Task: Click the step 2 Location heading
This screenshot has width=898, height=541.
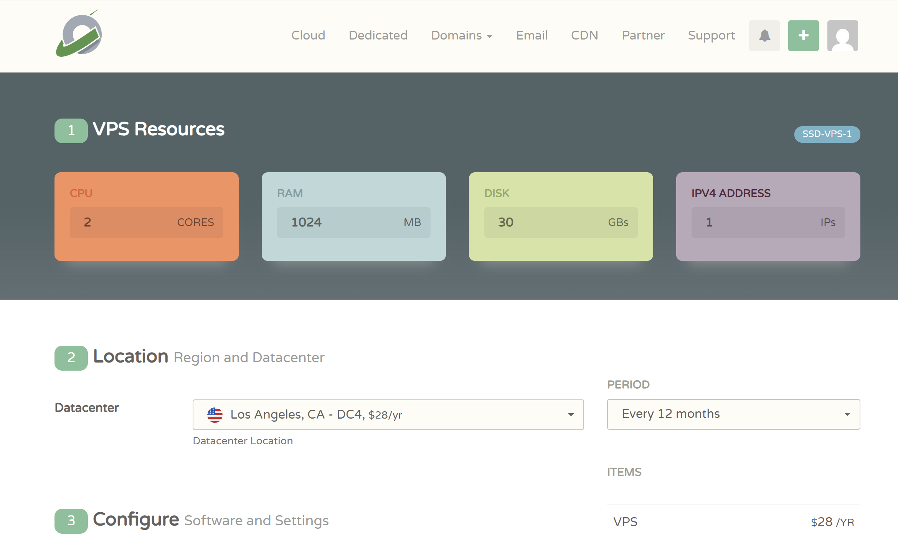Action: (130, 356)
